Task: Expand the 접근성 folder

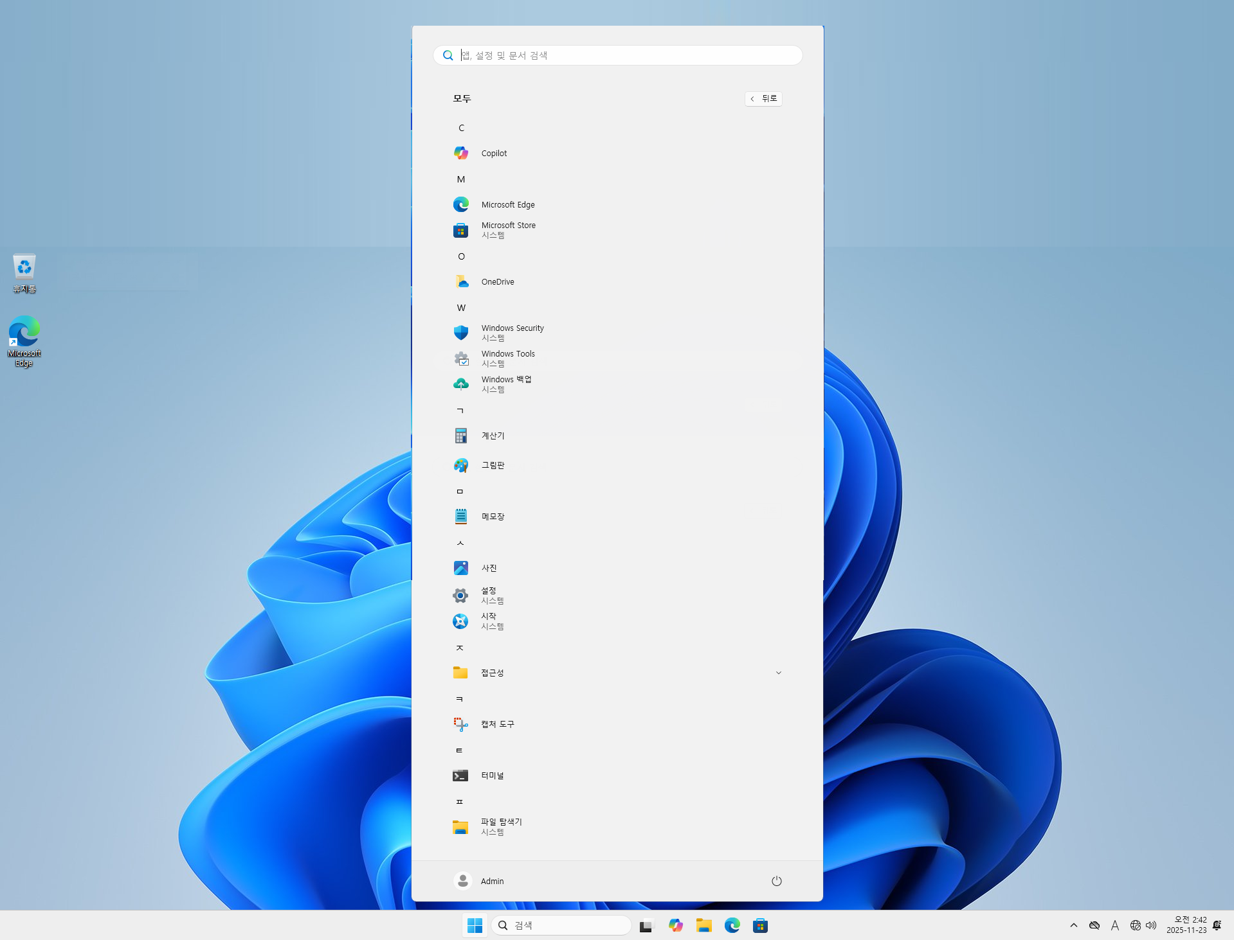Action: coord(617,673)
